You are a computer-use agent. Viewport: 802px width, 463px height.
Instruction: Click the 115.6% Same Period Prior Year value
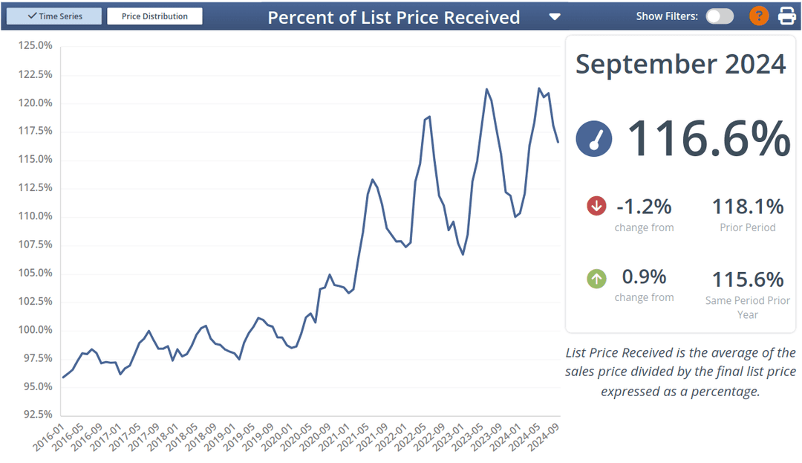point(747,279)
